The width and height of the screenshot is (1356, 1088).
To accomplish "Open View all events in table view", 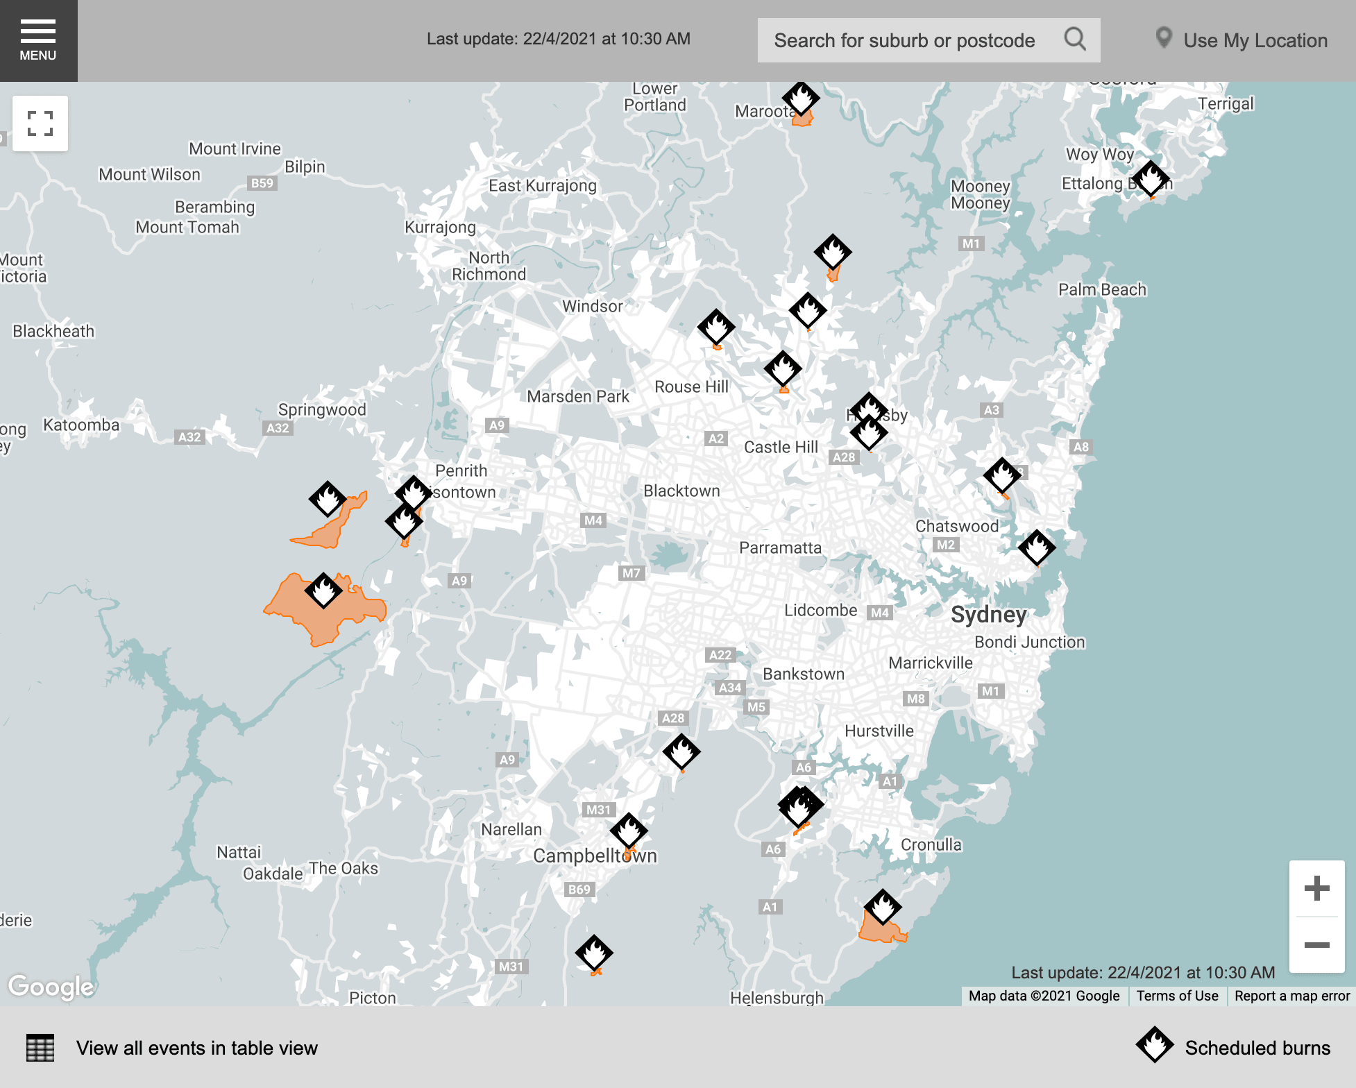I will click(197, 1048).
